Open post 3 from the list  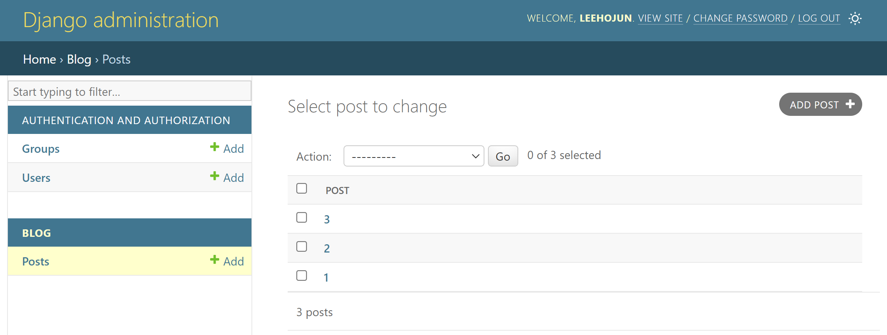coord(327,219)
